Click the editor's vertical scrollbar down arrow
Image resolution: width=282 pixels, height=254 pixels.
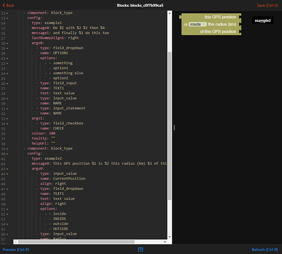pos(169,237)
